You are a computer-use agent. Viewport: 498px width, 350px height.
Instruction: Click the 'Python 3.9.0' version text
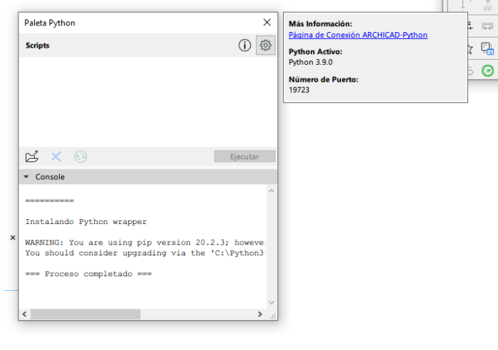tap(311, 63)
